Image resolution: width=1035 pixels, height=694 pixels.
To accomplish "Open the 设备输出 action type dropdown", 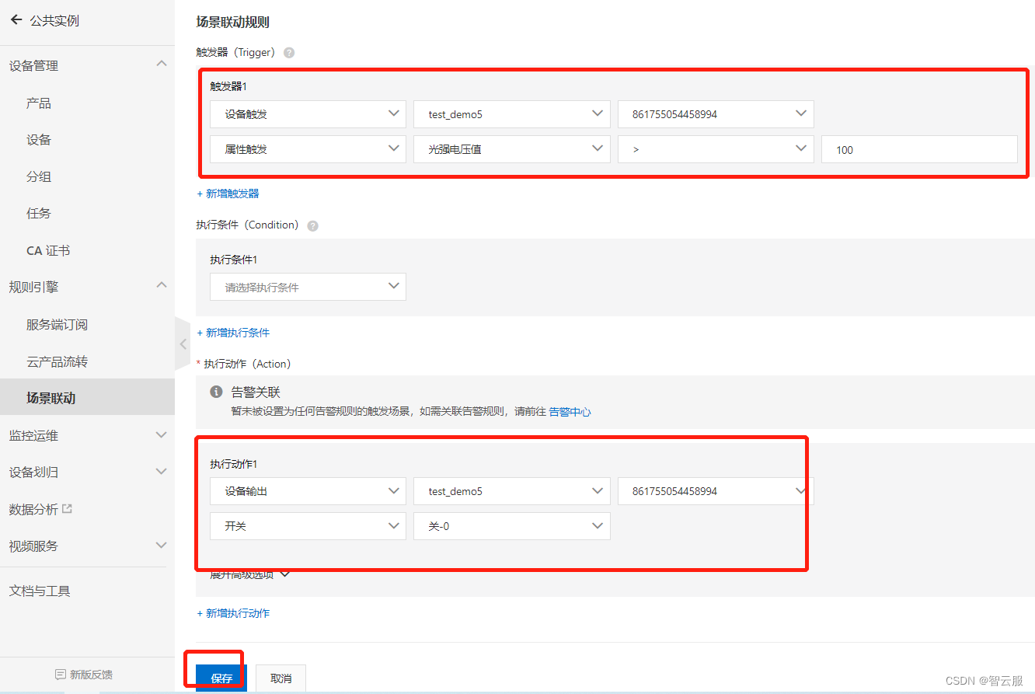I will [308, 491].
